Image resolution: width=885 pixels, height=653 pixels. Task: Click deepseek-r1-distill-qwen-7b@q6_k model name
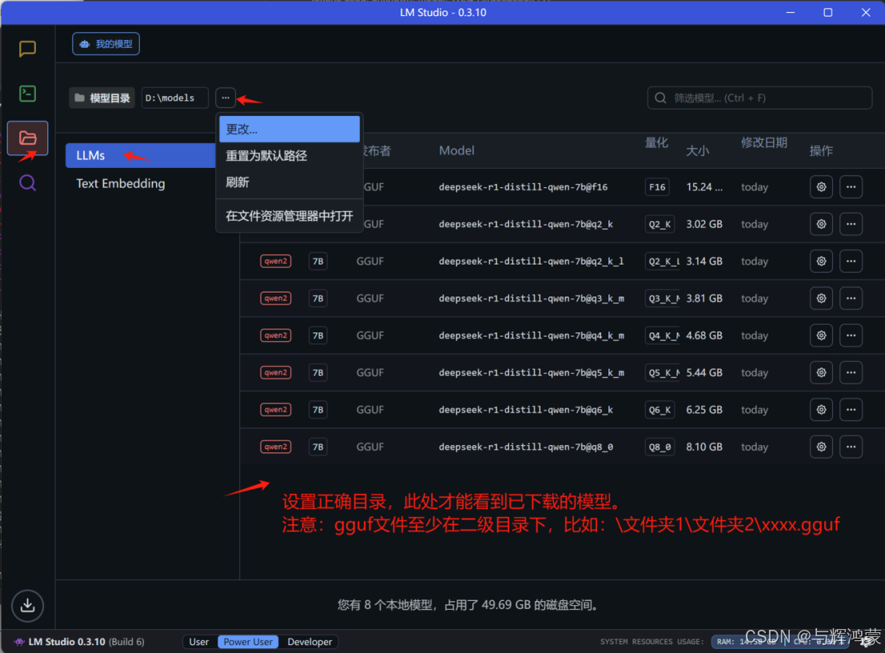coord(526,410)
